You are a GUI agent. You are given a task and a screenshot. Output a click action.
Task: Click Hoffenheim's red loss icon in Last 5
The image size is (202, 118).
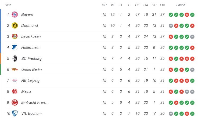click(192, 48)
